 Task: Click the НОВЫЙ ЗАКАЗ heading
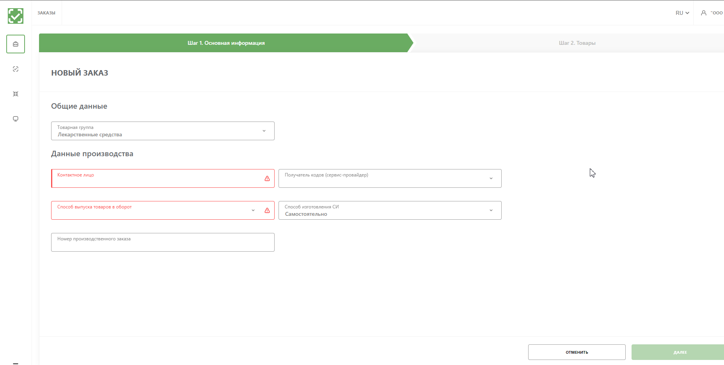click(80, 73)
